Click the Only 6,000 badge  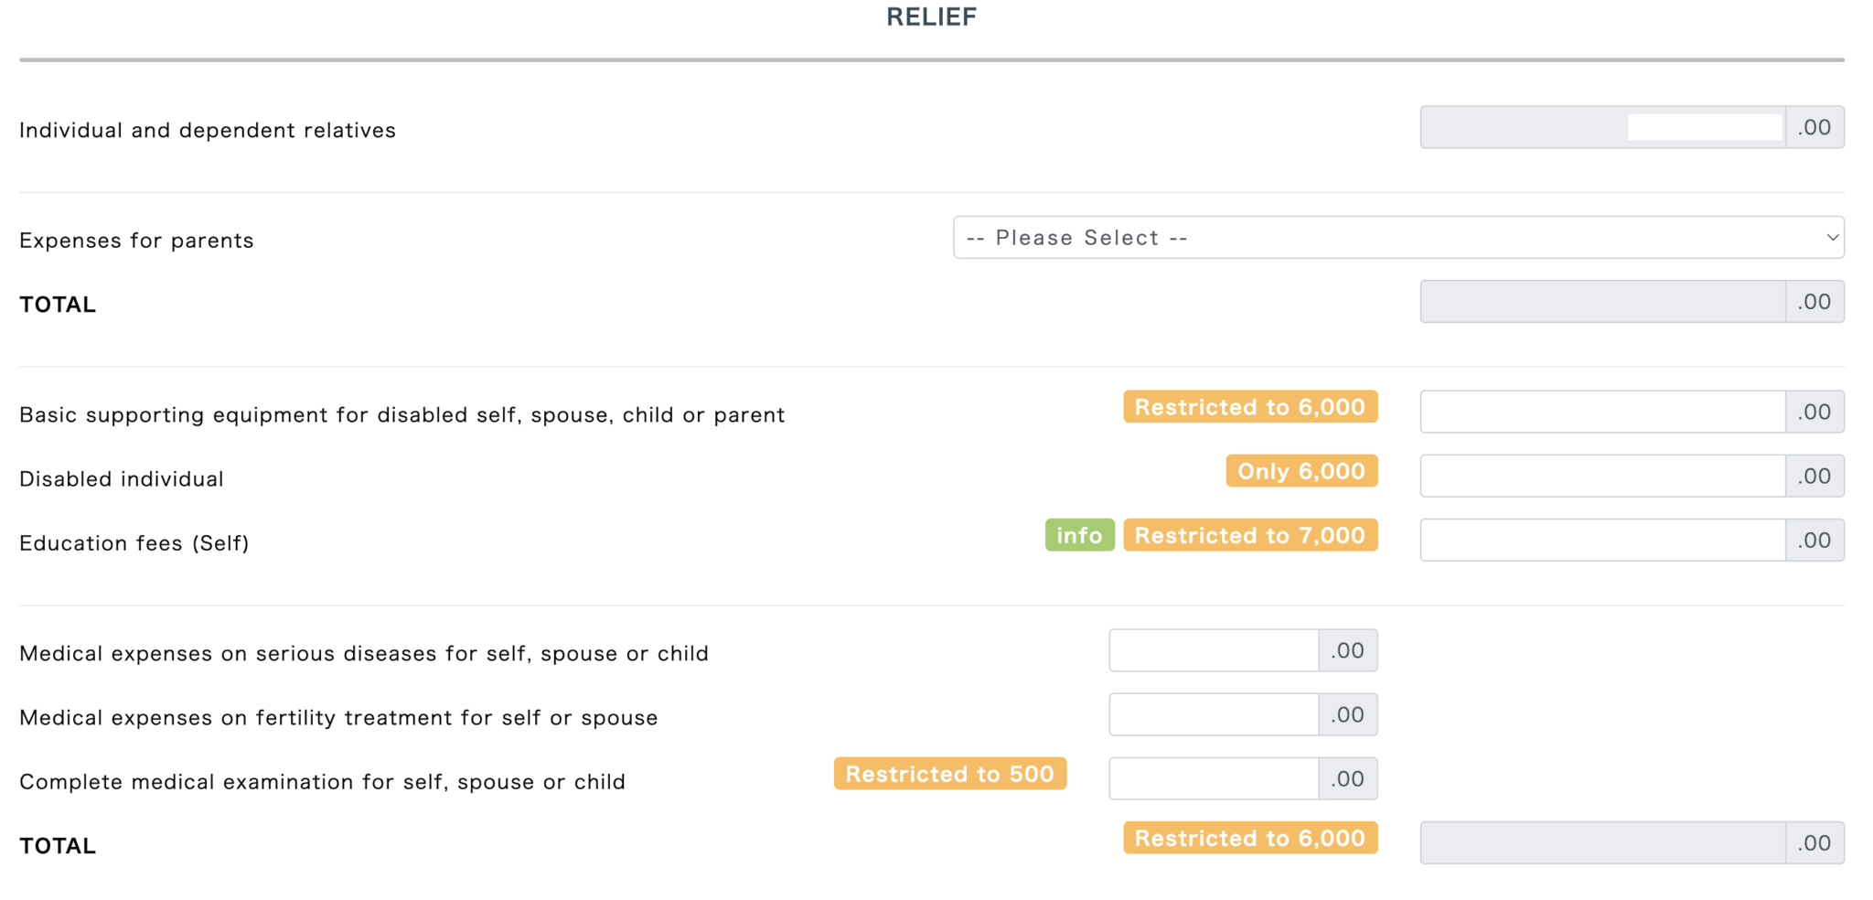click(x=1301, y=471)
